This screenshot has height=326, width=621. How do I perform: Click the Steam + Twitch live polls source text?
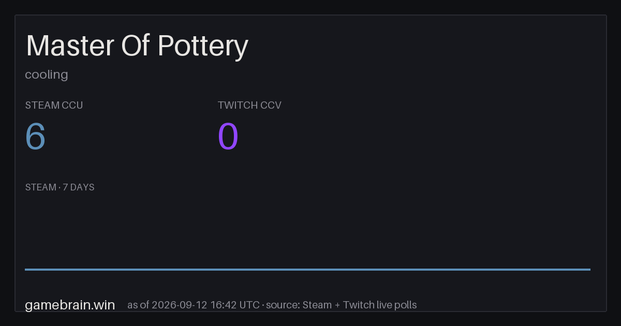click(x=359, y=305)
